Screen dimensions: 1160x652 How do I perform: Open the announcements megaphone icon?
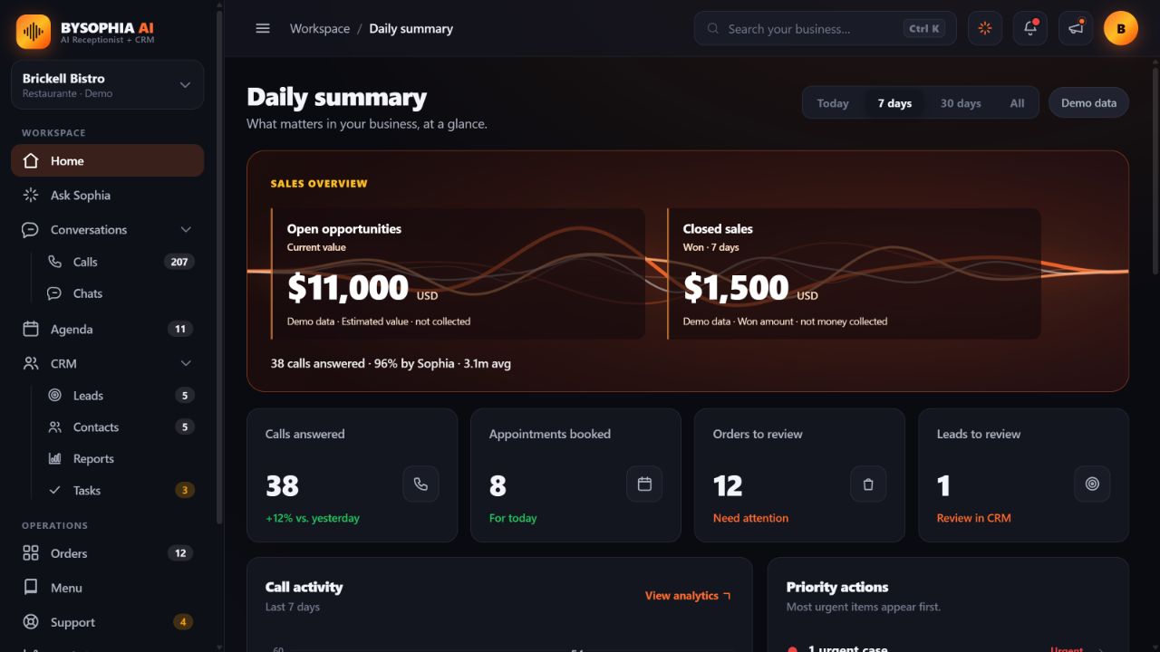pyautogui.click(x=1076, y=28)
